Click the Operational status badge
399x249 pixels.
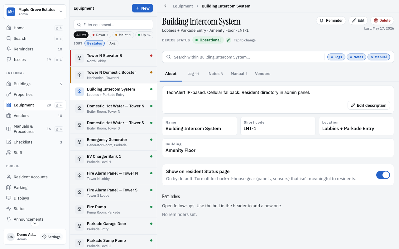click(x=208, y=40)
